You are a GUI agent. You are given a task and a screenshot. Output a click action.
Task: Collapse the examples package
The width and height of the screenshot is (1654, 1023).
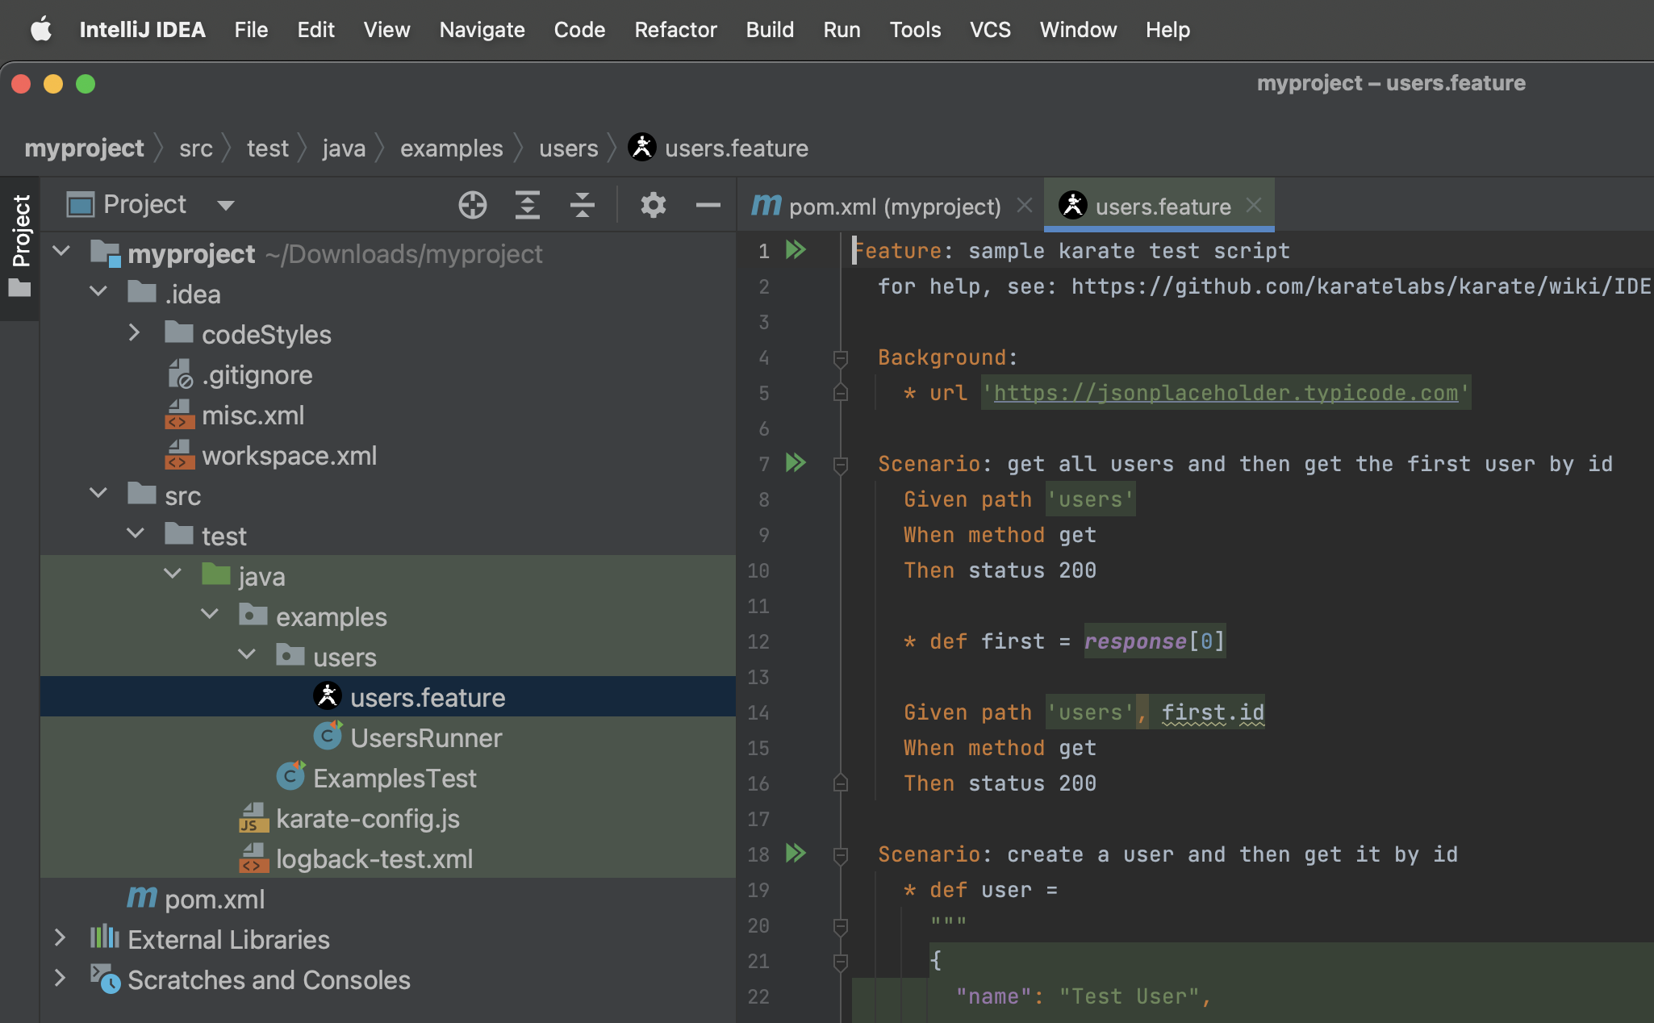coord(210,615)
